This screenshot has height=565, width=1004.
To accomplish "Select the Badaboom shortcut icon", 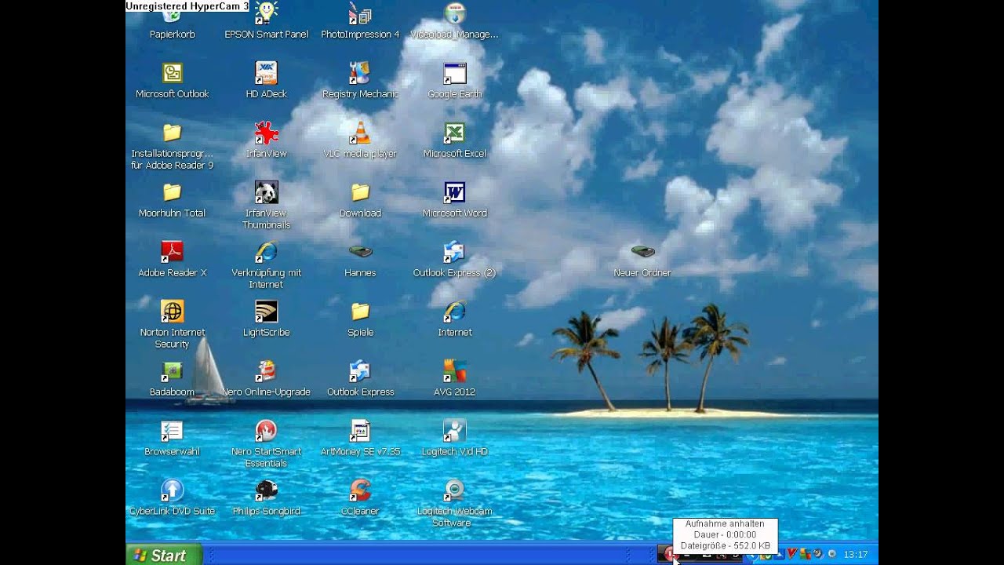I will point(172,371).
